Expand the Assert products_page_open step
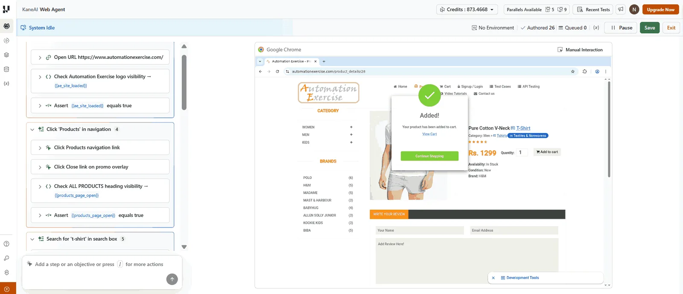This screenshot has width=683, height=294. (x=40, y=215)
